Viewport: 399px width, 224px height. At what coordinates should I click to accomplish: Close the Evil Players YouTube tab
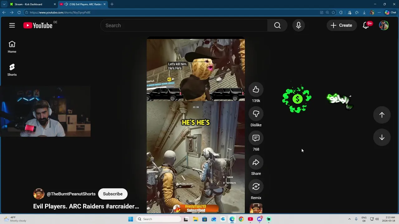(104, 4)
